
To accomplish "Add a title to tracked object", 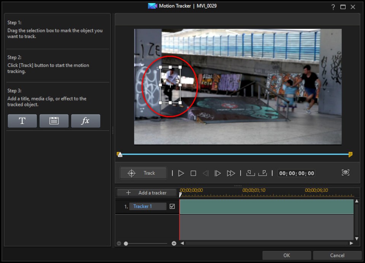I will pos(22,121).
